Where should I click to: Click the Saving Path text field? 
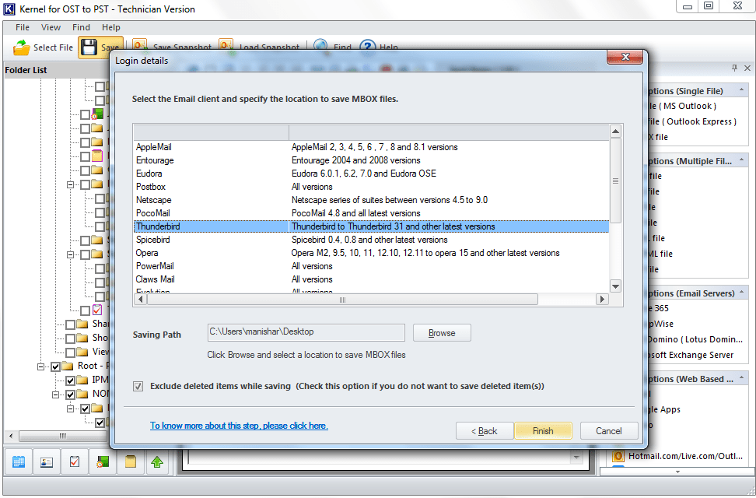(306, 332)
